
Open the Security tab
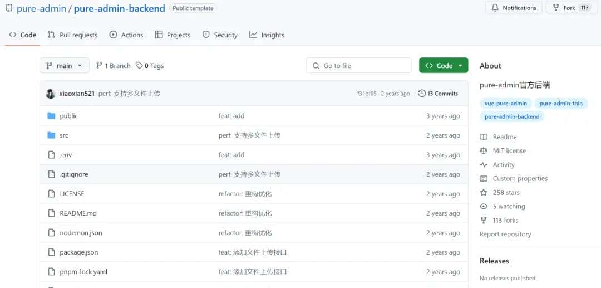click(220, 35)
